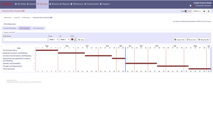Viewport: 213px width, 122px height.
Task: Pick a unit color from the swatch
Action: point(73,40)
